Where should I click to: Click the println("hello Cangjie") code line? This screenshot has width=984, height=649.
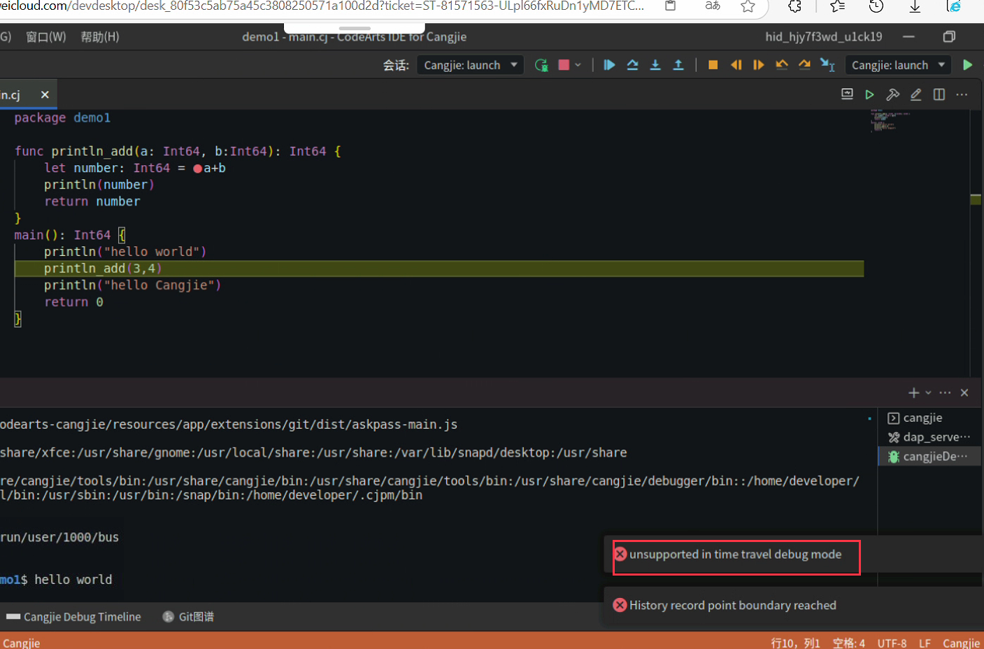tap(132, 285)
